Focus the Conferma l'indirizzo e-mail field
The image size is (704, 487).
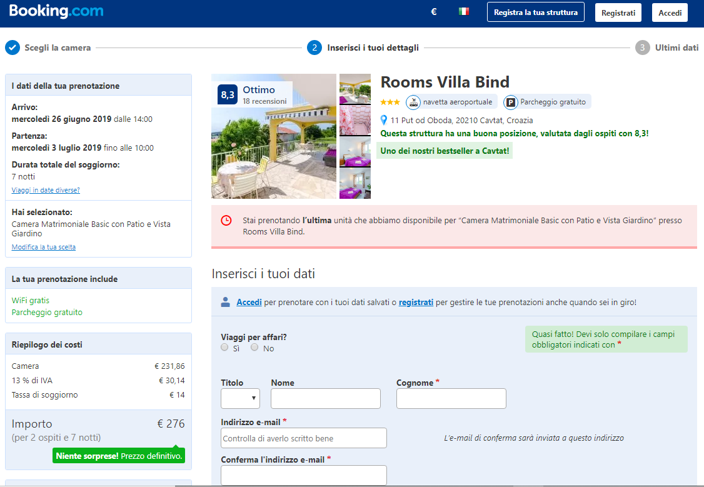[x=303, y=475]
